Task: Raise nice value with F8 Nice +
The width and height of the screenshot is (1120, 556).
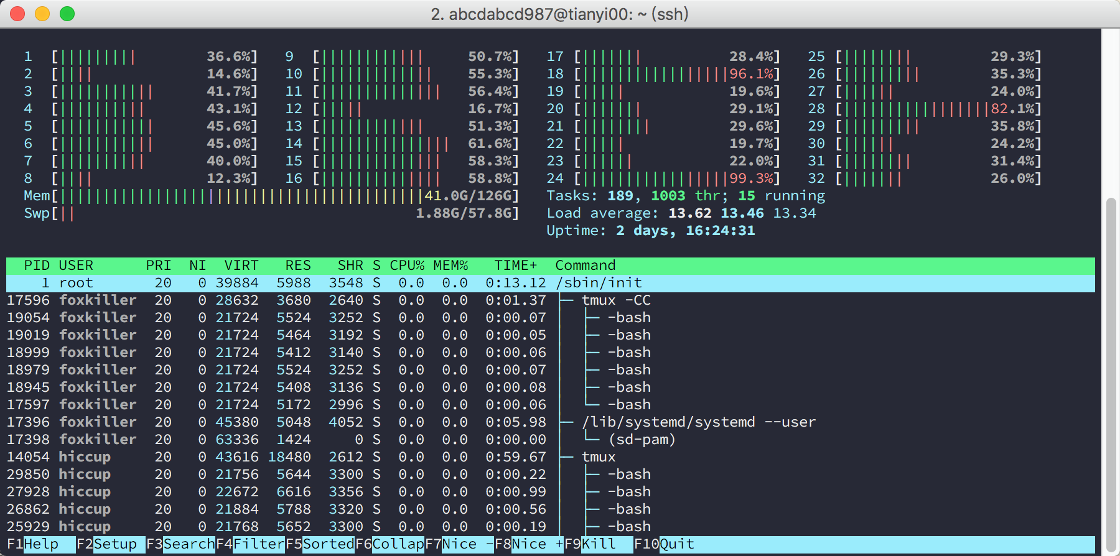Action: coord(529,544)
